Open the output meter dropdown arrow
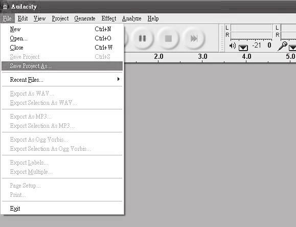The height and width of the screenshot is (227, 296). tap(243, 48)
